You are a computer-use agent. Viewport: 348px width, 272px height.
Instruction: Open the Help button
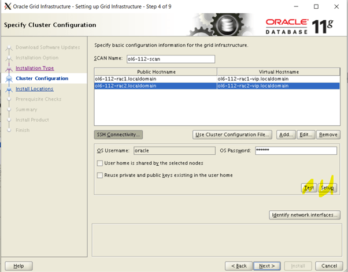tap(18, 266)
